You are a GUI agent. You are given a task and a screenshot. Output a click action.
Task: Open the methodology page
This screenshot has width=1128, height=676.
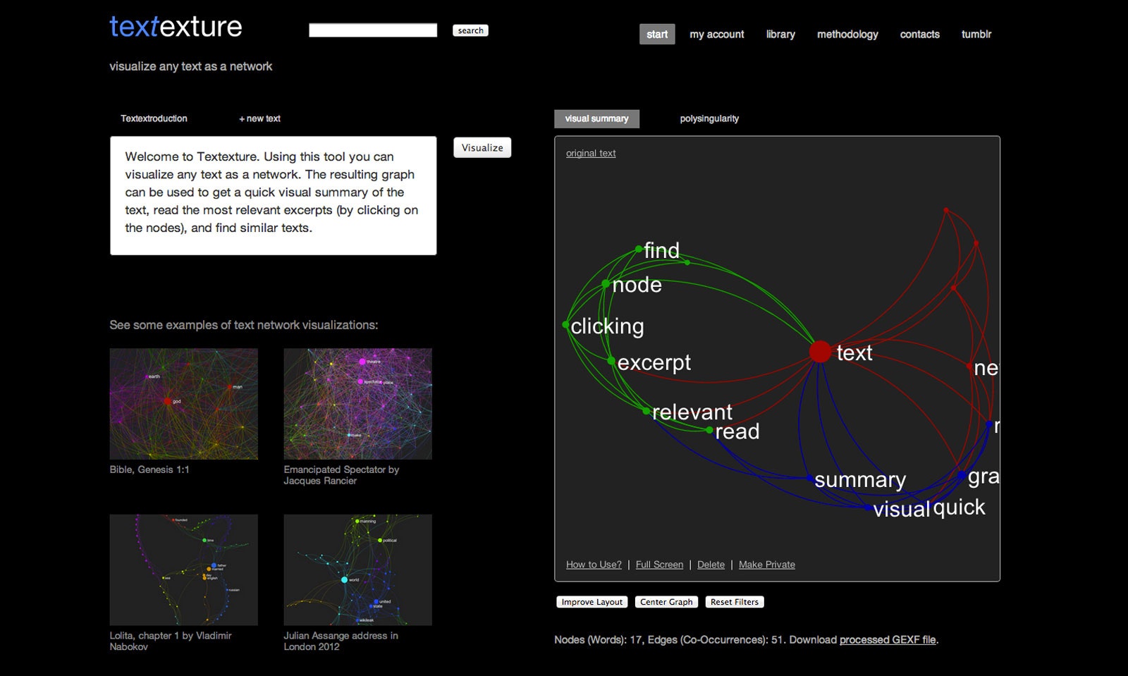847,34
